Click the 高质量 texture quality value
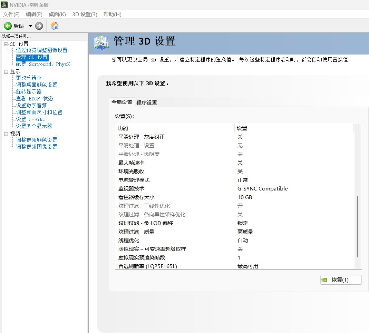Image resolution: width=369 pixels, height=333 pixels. point(245,232)
